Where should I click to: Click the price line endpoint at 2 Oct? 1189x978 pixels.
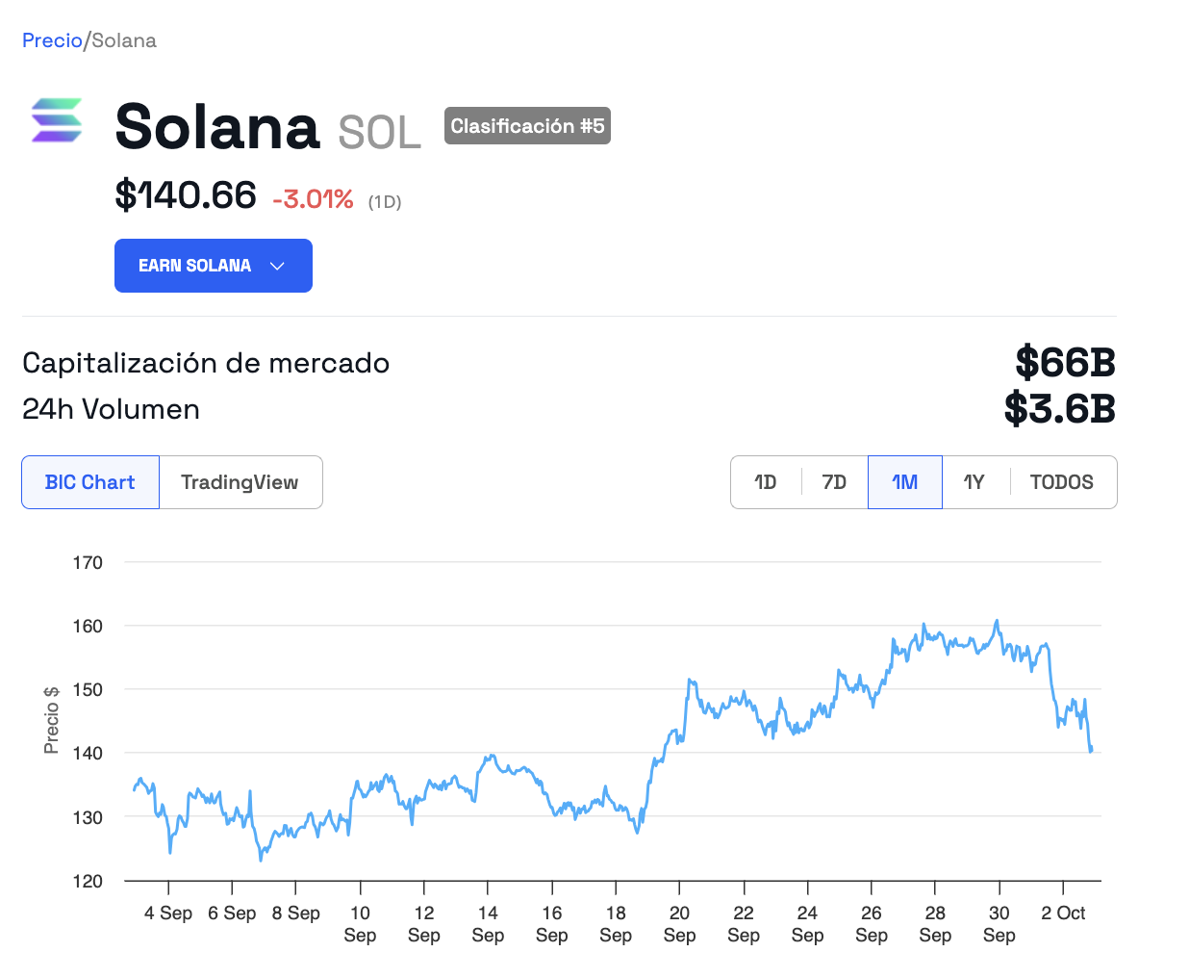tap(1091, 749)
